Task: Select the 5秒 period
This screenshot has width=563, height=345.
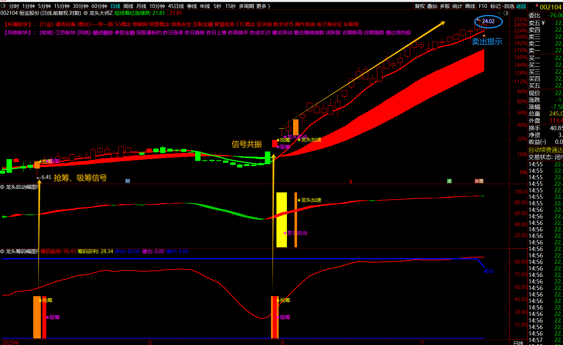Action: [x=218, y=6]
